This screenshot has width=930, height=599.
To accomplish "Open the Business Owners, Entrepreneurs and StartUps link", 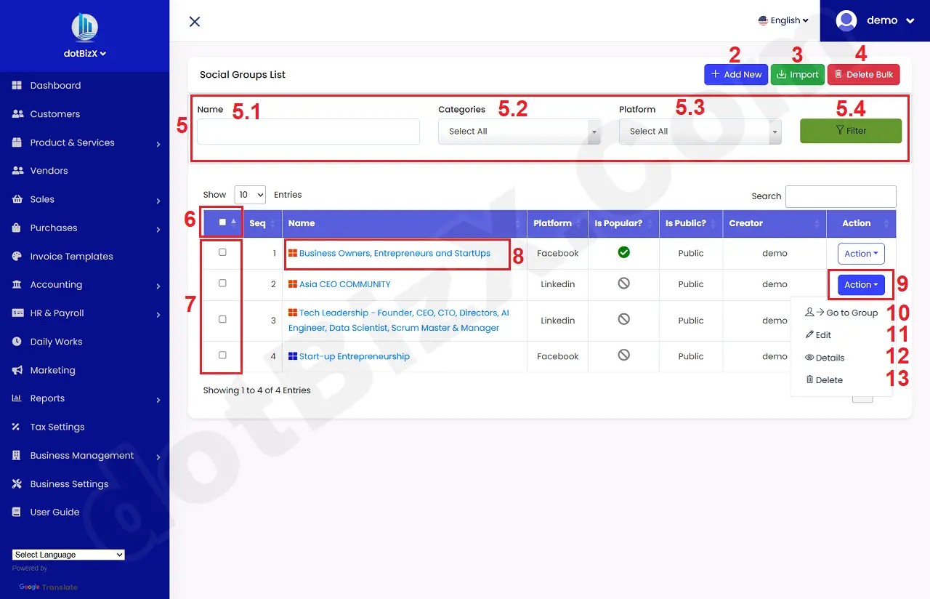I will coord(395,254).
